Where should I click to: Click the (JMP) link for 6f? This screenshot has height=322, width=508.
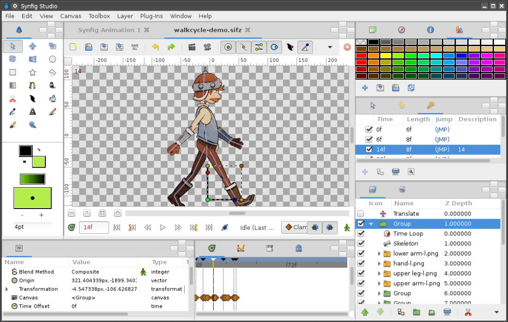442,139
